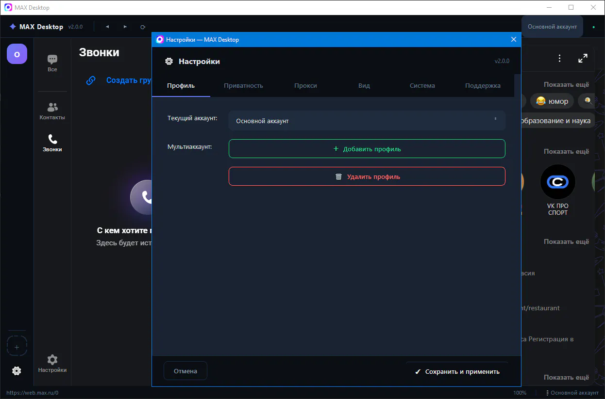Switch to the 'Приватность' tab
605x399 pixels.
pyautogui.click(x=243, y=85)
